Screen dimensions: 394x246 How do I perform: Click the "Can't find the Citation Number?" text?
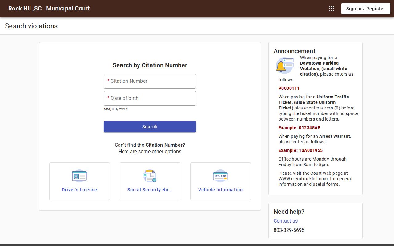click(x=150, y=145)
